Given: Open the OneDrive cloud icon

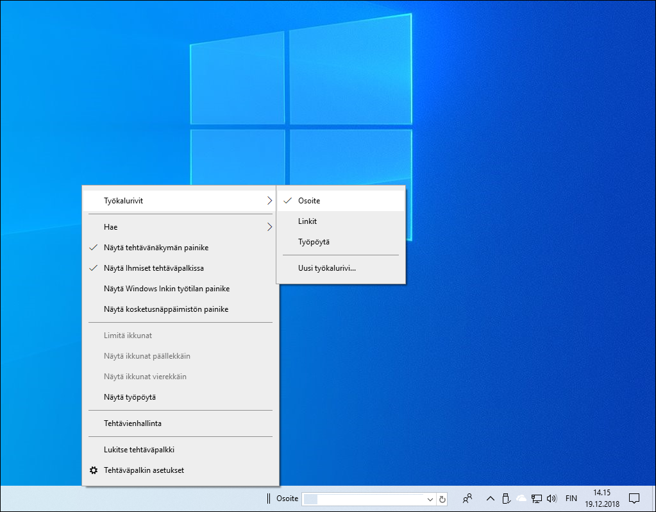Looking at the screenshot, I should pyautogui.click(x=521, y=499).
